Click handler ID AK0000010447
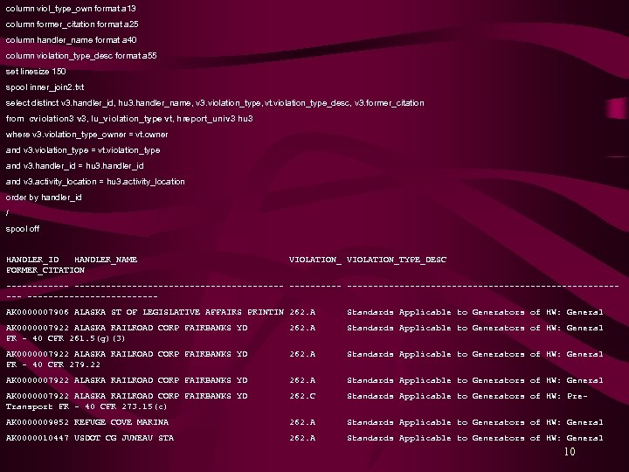 pyautogui.click(x=38, y=438)
